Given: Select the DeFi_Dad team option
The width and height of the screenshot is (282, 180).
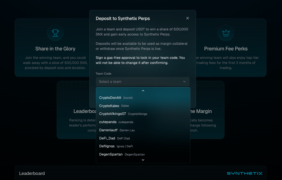Looking at the screenshot, I should tap(143, 138).
